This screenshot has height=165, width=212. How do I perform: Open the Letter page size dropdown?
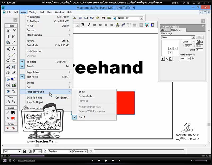point(193,42)
